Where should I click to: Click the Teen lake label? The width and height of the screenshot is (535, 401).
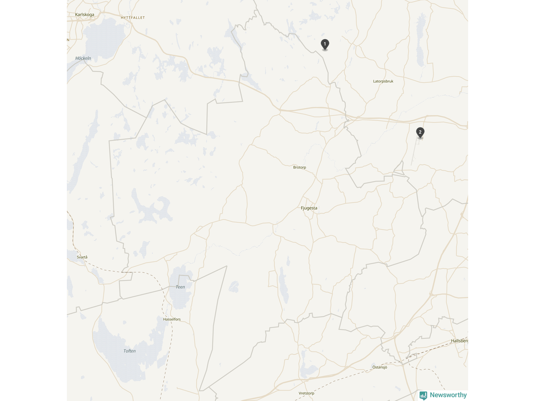180,287
